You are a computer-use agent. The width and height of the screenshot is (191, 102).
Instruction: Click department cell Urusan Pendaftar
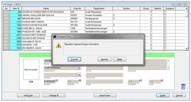pyautogui.click(x=99, y=15)
